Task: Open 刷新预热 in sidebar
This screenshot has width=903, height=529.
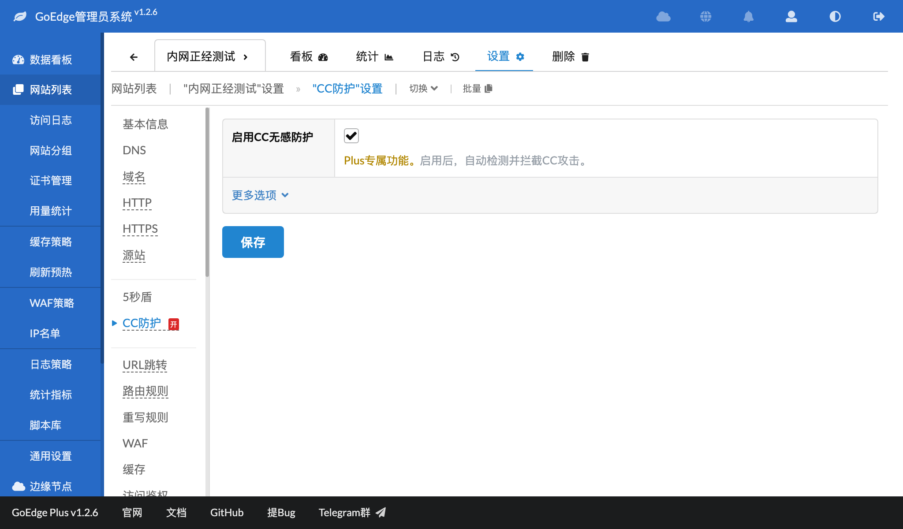Action: tap(50, 272)
